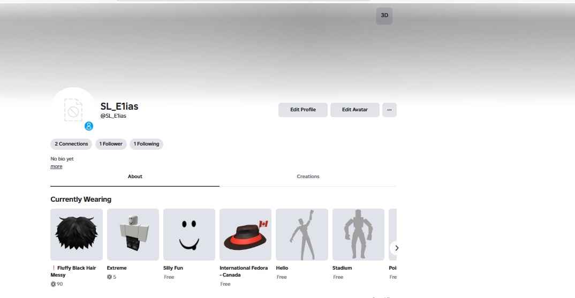Click the SL_E1ias display name
This screenshot has width=575, height=298.
pos(119,106)
